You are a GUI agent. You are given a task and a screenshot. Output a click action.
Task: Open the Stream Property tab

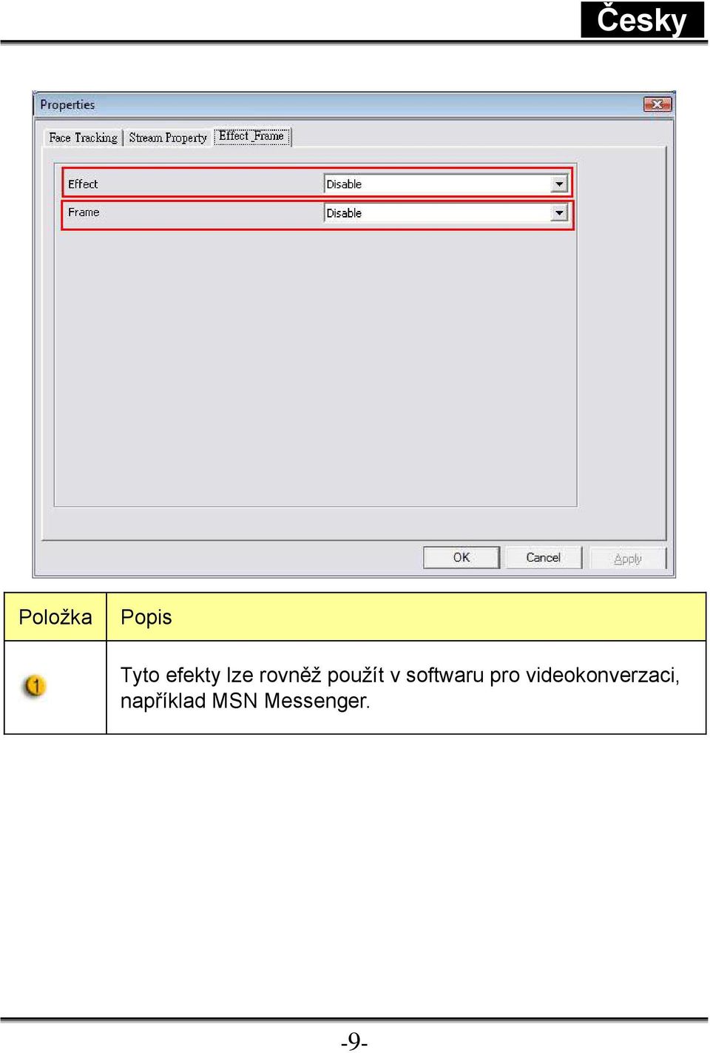coord(168,138)
